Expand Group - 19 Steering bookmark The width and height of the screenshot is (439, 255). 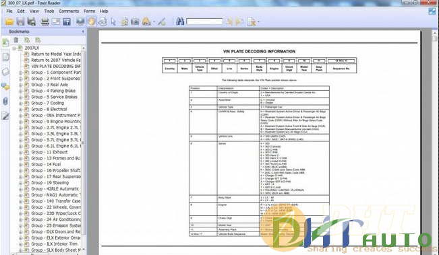21,183
